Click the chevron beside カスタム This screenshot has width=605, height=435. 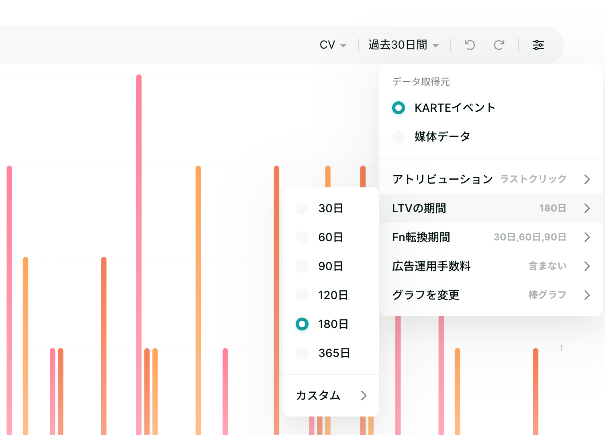364,396
